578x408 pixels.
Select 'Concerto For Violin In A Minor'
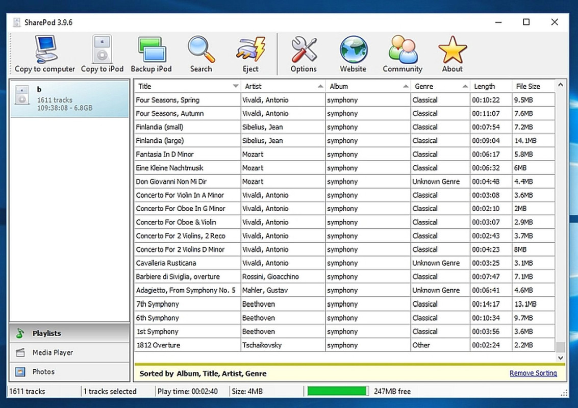(345, 195)
